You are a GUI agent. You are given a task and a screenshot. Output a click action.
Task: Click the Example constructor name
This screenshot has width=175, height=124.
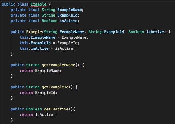point(34,32)
